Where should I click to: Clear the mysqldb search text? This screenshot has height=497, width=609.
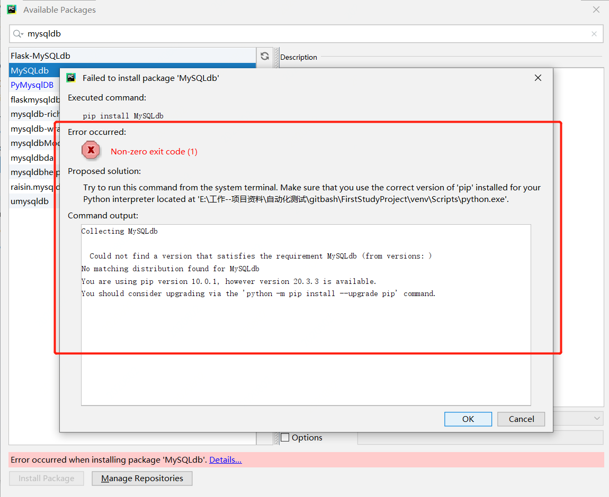click(x=594, y=34)
